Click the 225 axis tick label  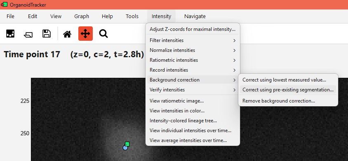[x=25, y=101]
